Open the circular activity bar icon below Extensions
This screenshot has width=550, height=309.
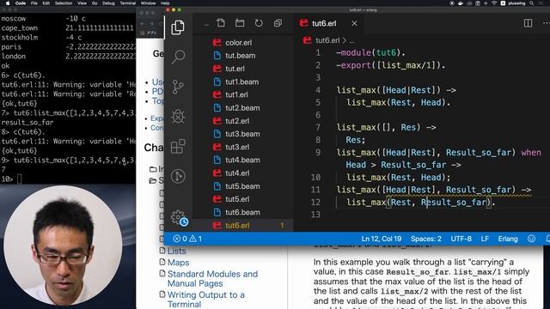[178, 176]
